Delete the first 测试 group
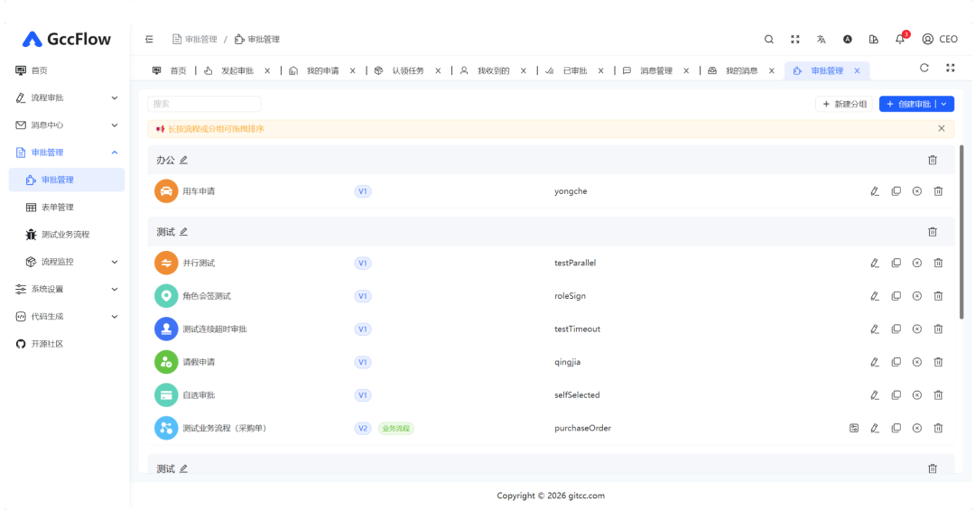 [933, 232]
